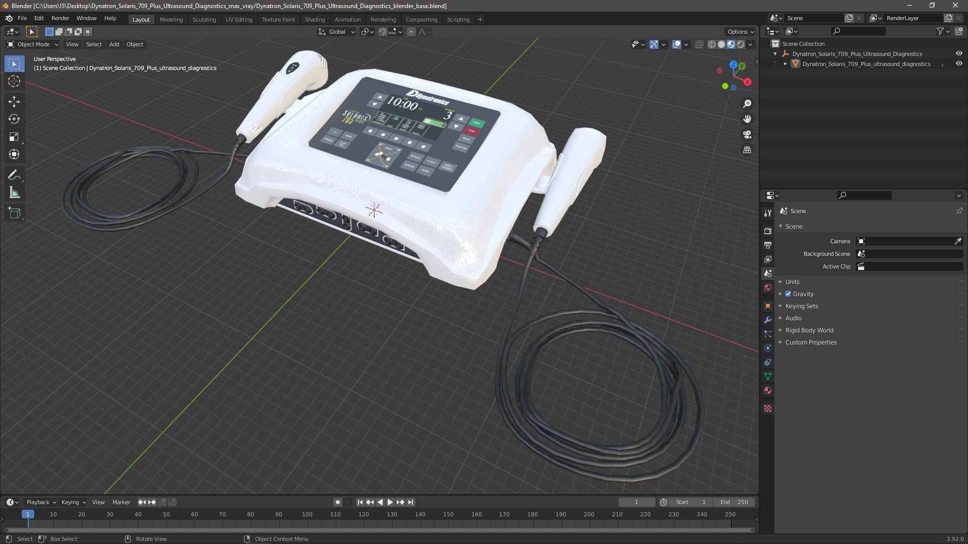Expand the Rigid Body World panel
The height and width of the screenshot is (544, 968).
pos(809,330)
